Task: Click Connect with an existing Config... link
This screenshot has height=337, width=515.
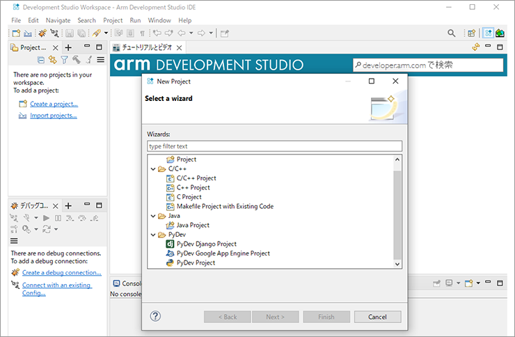Action: click(57, 289)
